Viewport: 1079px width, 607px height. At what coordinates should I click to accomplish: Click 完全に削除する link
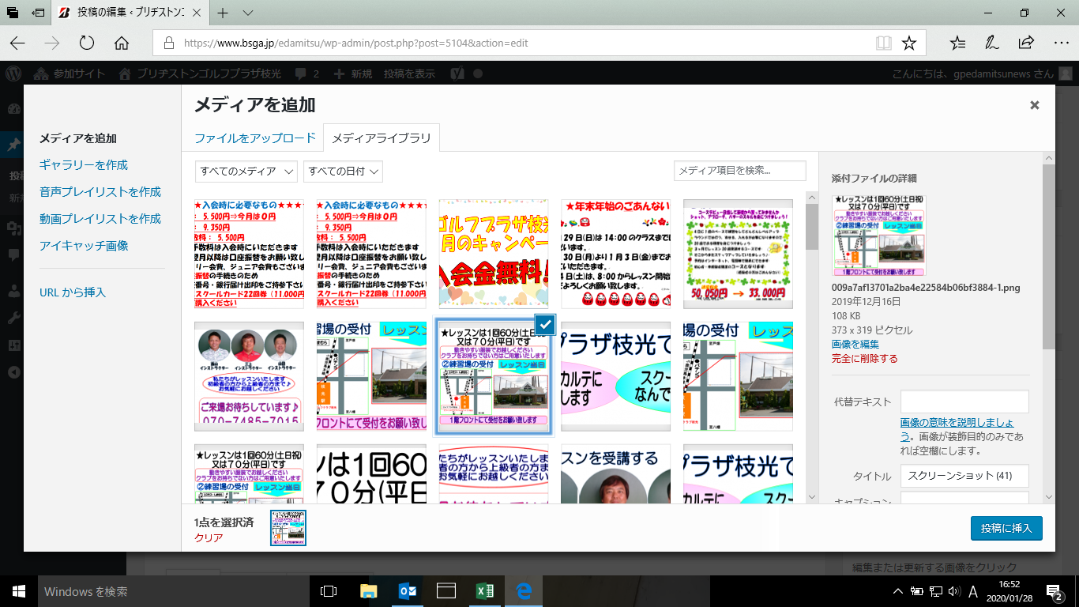click(x=865, y=358)
